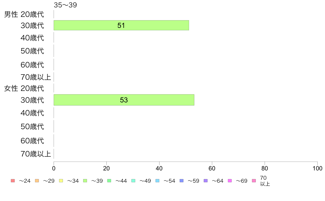Select the lowest 70歳以上 row label
Screen dimensions: 325x201
[36, 154]
